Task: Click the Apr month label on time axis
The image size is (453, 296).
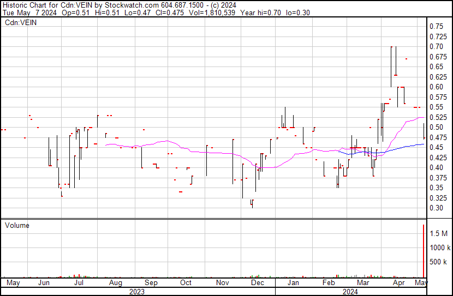Action: tap(399, 283)
